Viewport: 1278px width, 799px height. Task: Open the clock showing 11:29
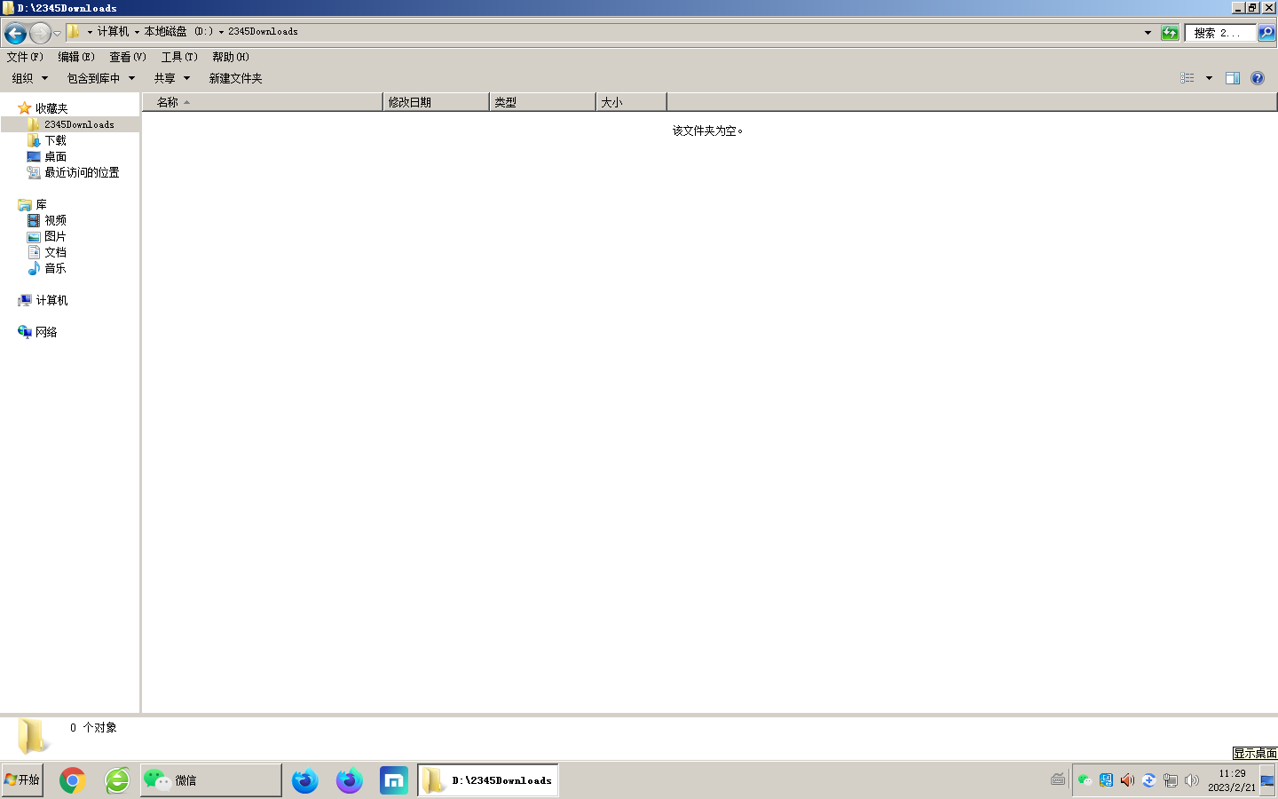click(x=1232, y=780)
